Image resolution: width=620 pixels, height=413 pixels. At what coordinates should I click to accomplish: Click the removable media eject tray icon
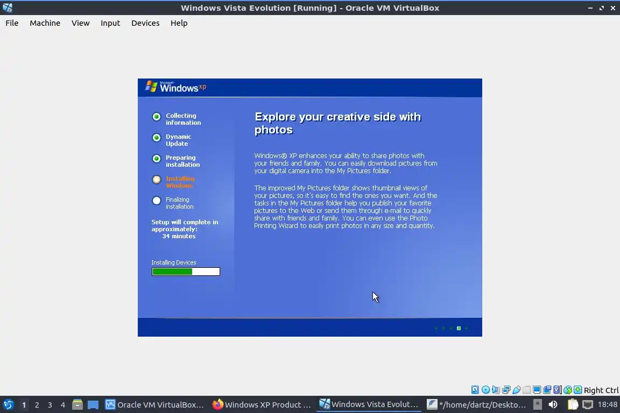pyautogui.click(x=537, y=405)
